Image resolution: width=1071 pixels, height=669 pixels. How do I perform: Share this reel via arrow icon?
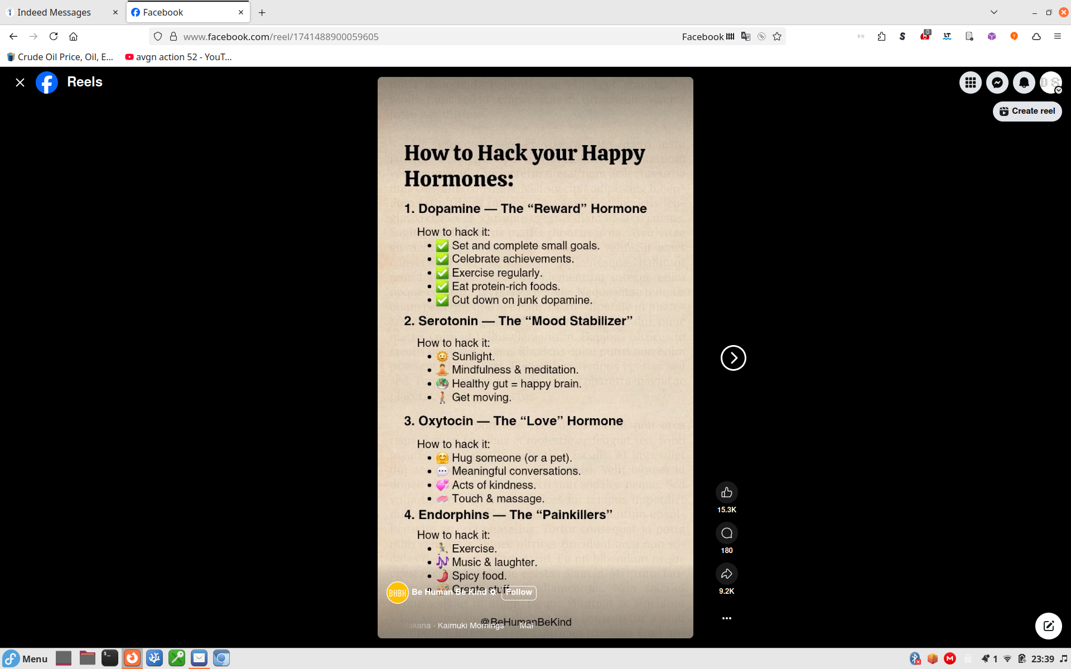(x=726, y=574)
